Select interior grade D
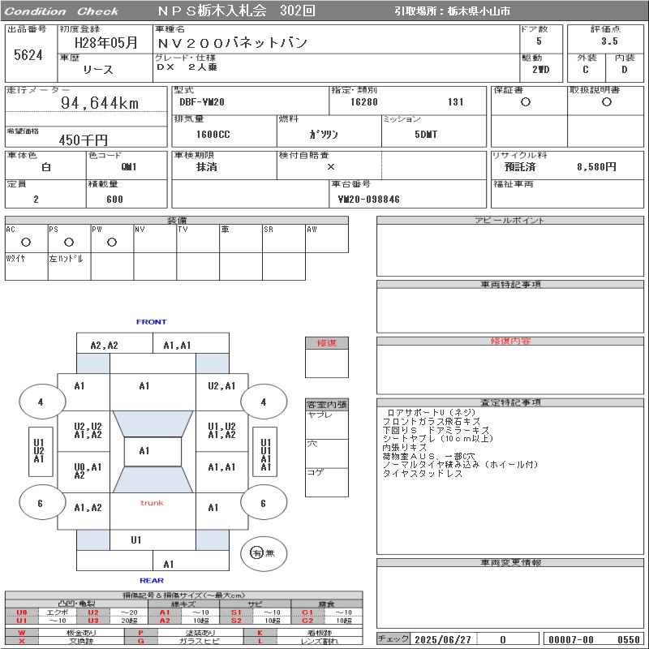The width and height of the screenshot is (649, 649). pos(624,70)
